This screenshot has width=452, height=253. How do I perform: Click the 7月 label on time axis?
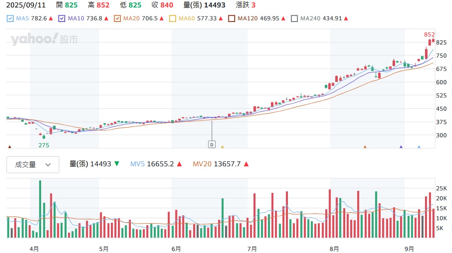[252, 249]
